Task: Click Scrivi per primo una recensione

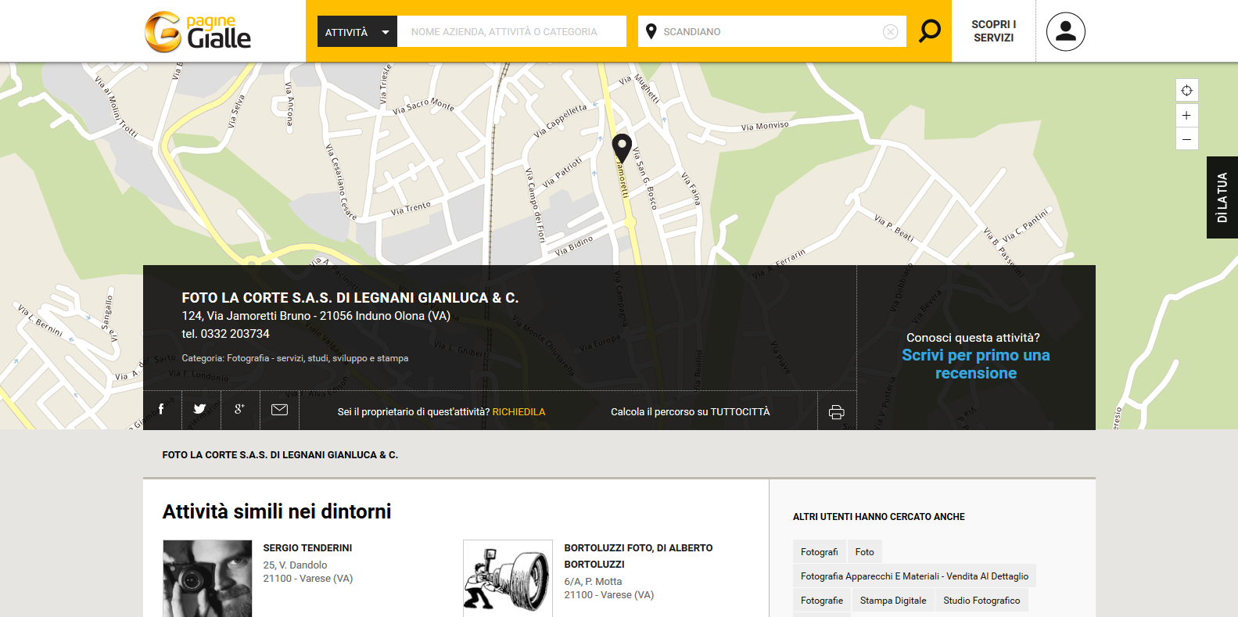Action: pyautogui.click(x=975, y=364)
